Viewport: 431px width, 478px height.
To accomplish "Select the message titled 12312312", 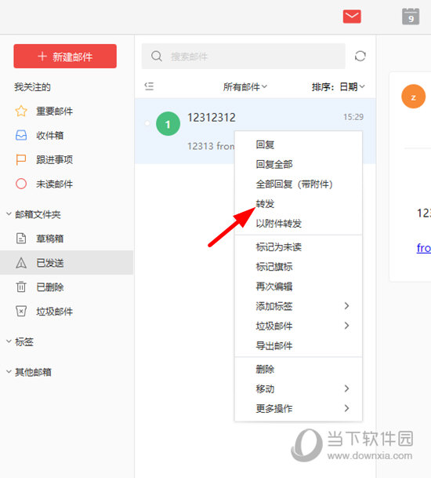I will point(212,118).
